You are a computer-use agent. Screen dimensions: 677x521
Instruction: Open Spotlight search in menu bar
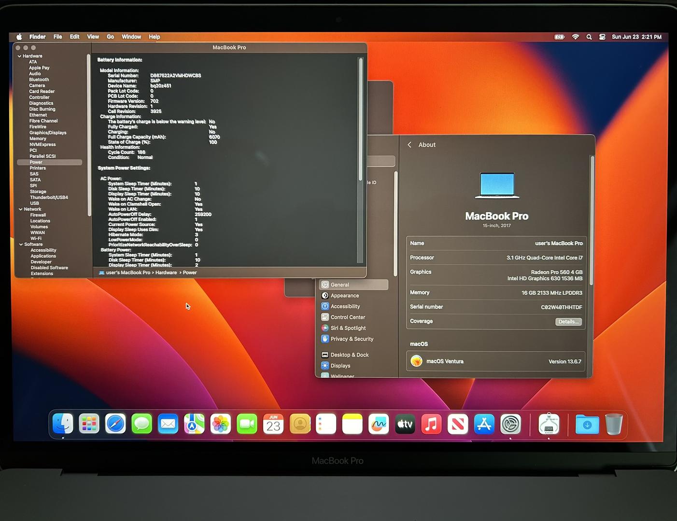coord(589,37)
